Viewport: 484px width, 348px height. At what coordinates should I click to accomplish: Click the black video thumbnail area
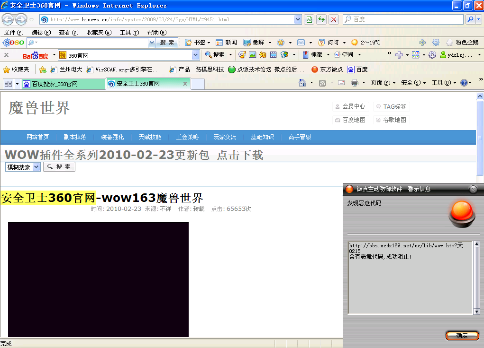coord(98,279)
